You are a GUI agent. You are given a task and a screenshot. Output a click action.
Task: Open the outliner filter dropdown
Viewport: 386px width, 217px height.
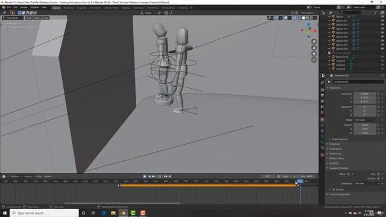[x=376, y=13]
